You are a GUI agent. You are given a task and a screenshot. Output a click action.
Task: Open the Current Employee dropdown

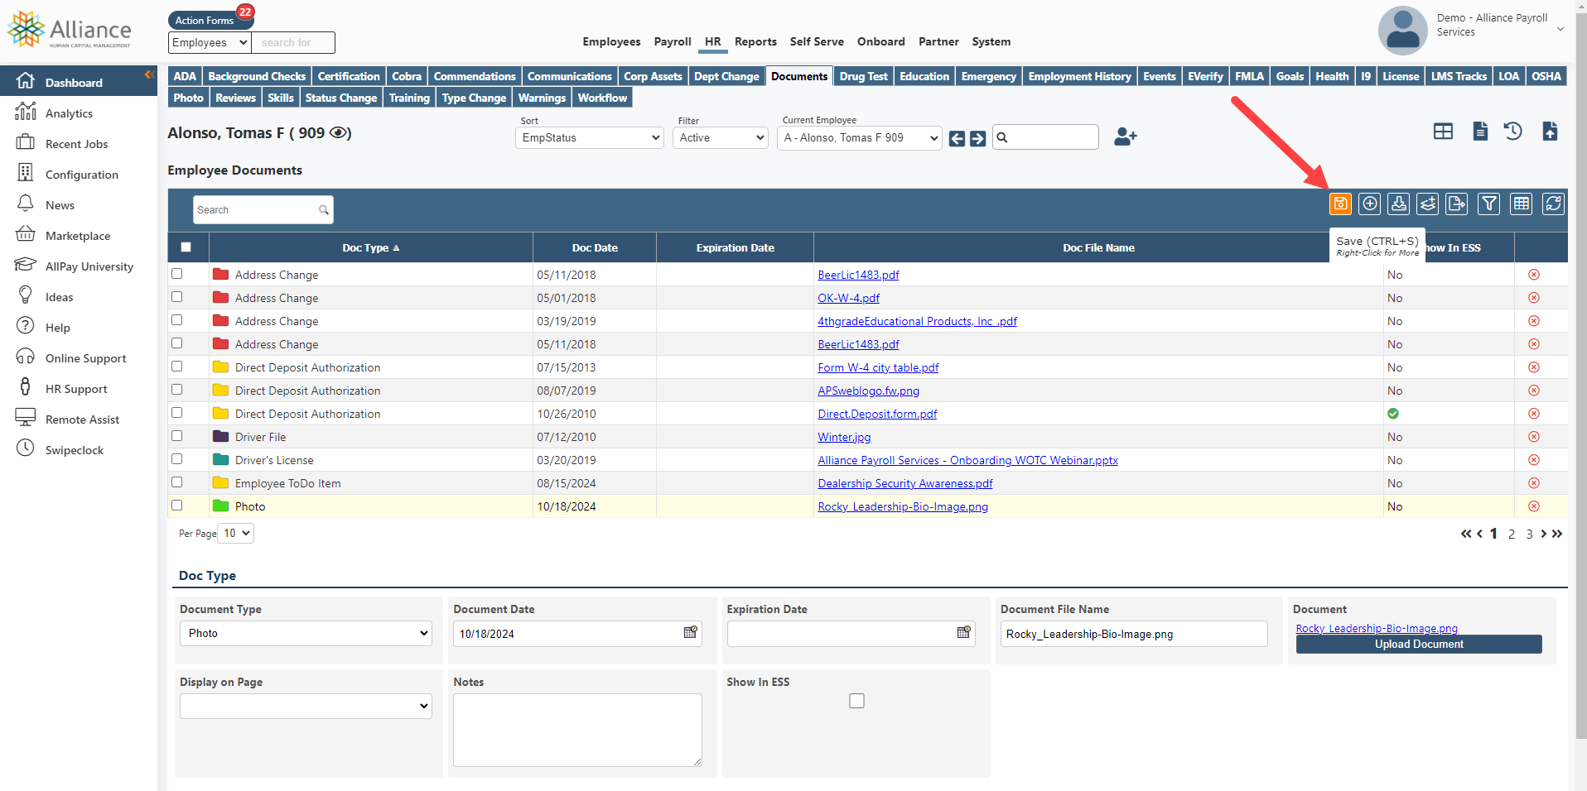coord(859,137)
